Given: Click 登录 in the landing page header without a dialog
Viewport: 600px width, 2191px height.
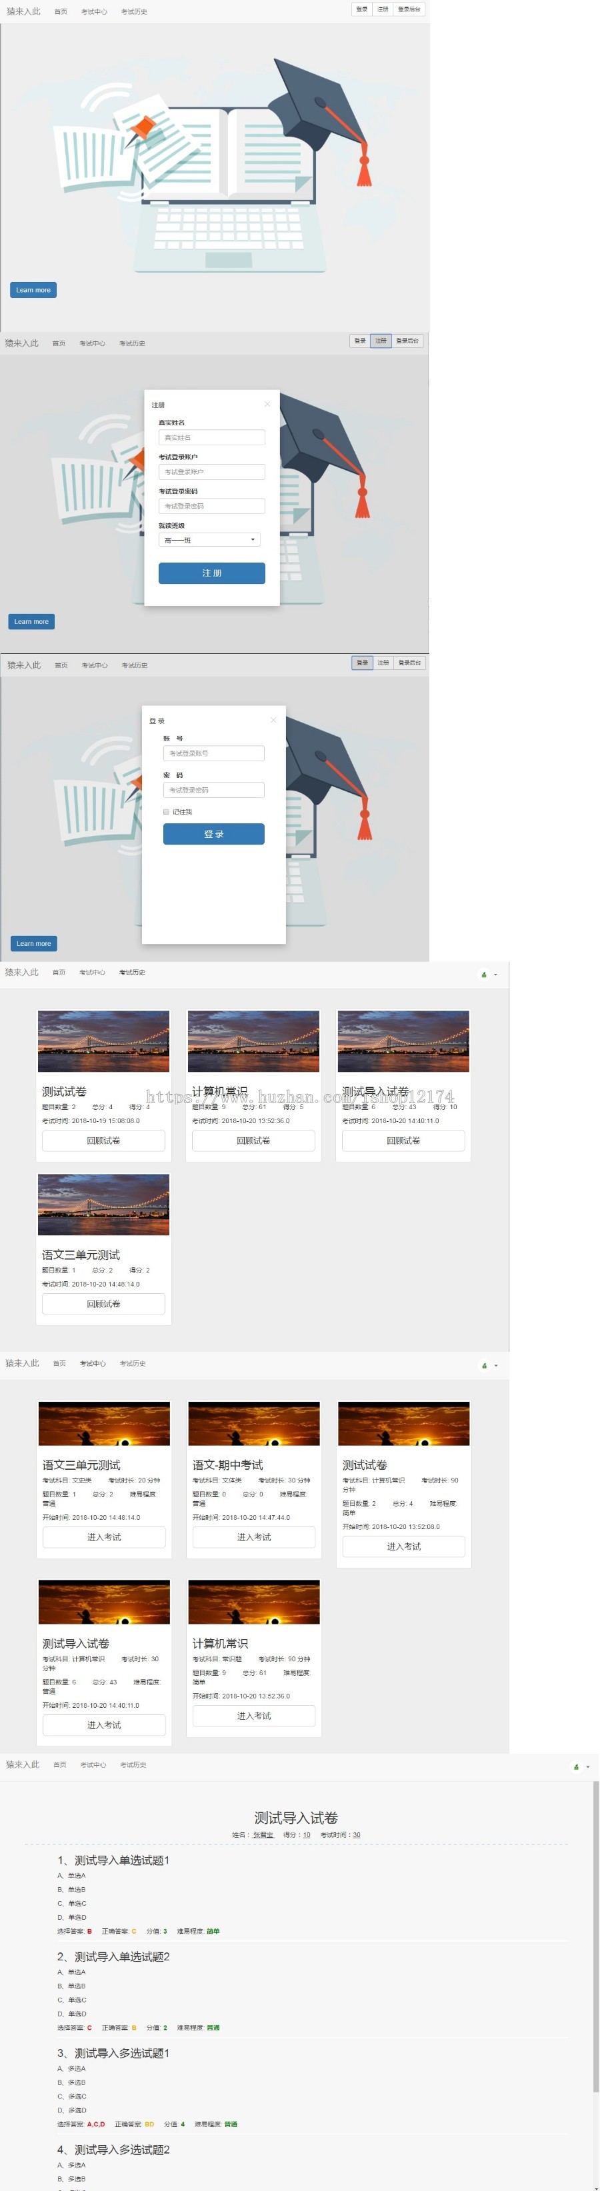Looking at the screenshot, I should click(362, 9).
